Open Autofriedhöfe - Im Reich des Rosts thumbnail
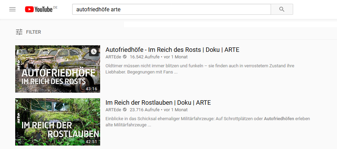337x149 pixels. pos(58,69)
